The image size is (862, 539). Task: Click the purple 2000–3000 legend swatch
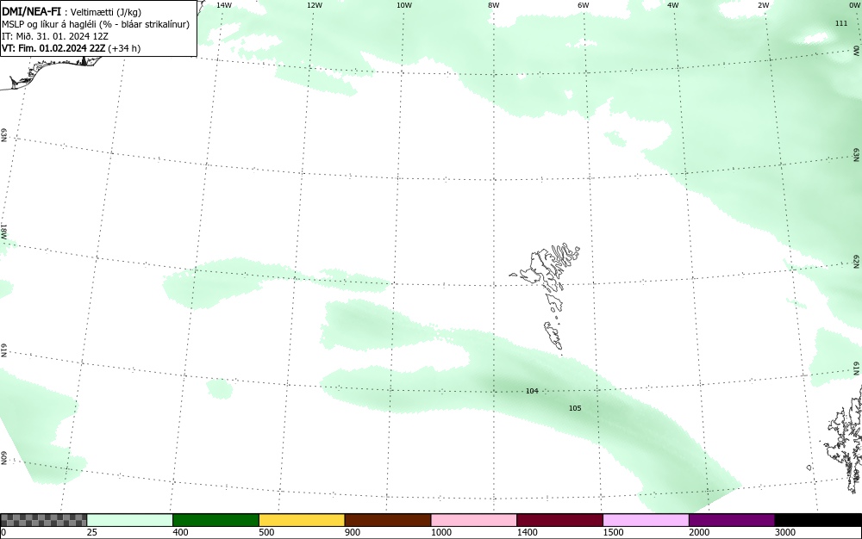coord(732,520)
